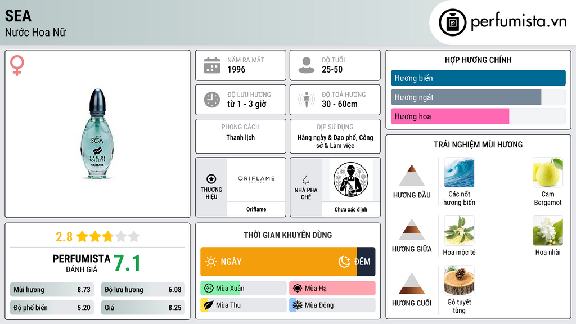Click the Oriflame brand logo
The width and height of the screenshot is (576, 324).
tap(256, 179)
